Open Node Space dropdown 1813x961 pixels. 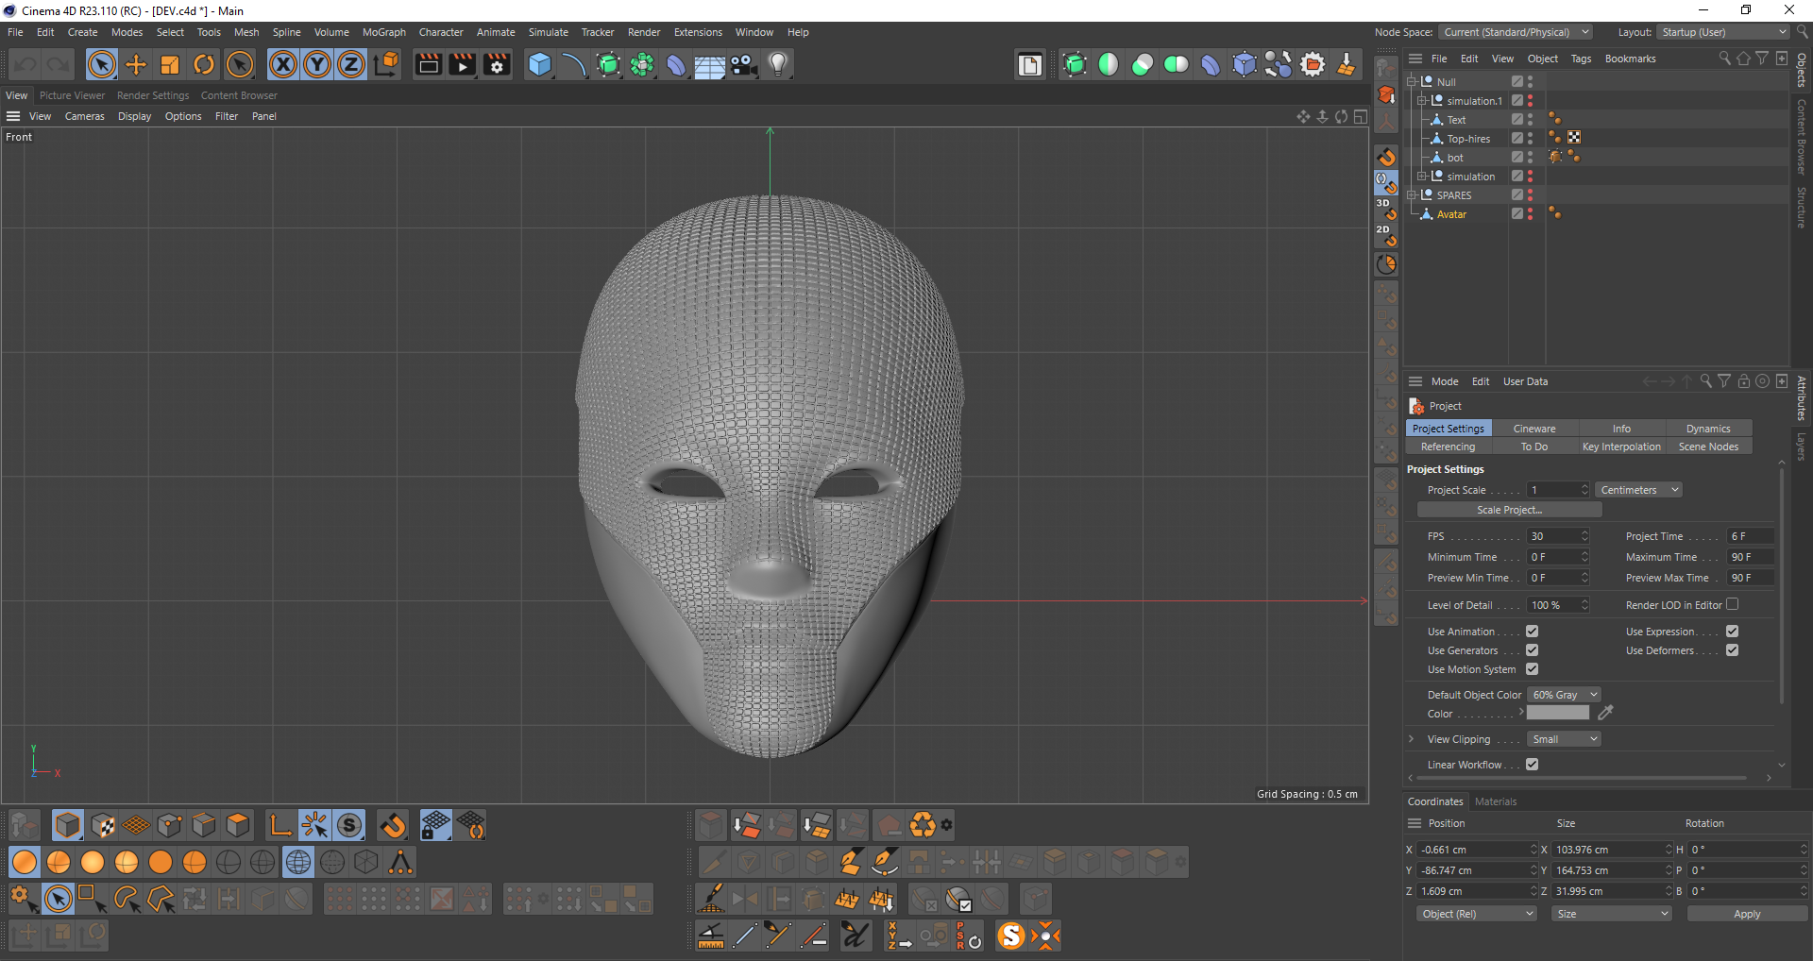(x=1516, y=32)
